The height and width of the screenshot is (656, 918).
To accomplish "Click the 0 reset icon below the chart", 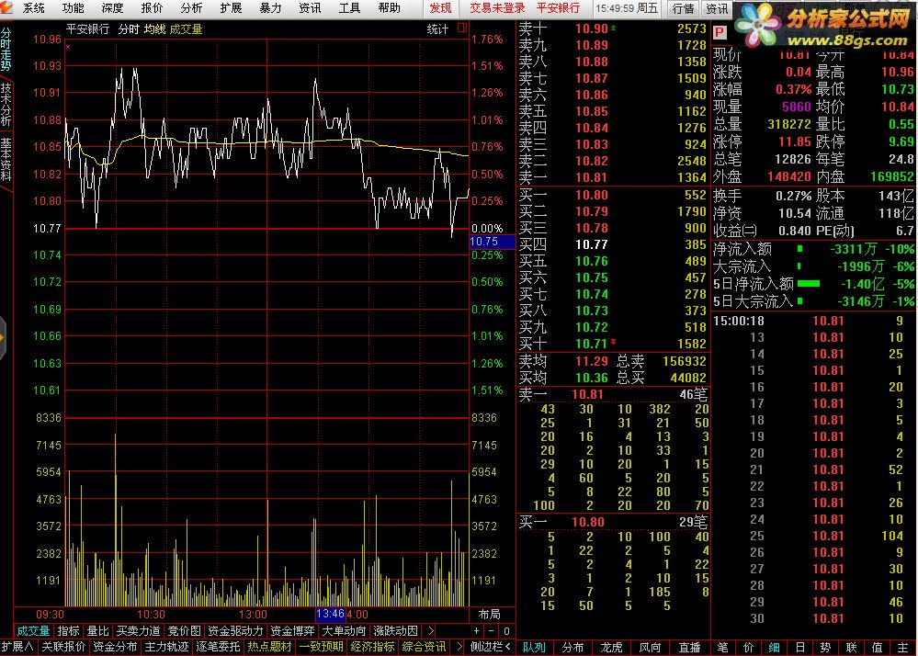I will (506, 631).
